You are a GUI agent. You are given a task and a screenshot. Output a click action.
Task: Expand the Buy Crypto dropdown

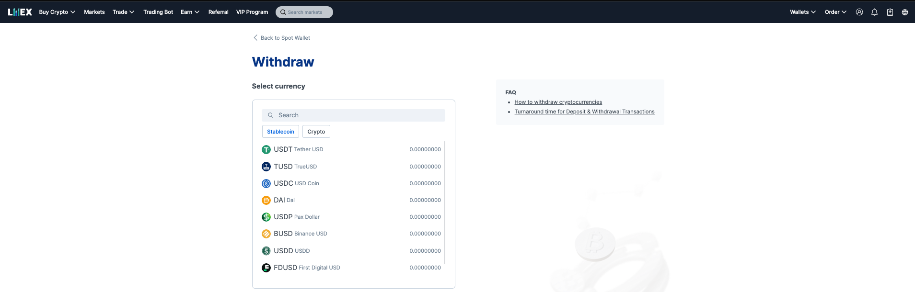tap(57, 12)
